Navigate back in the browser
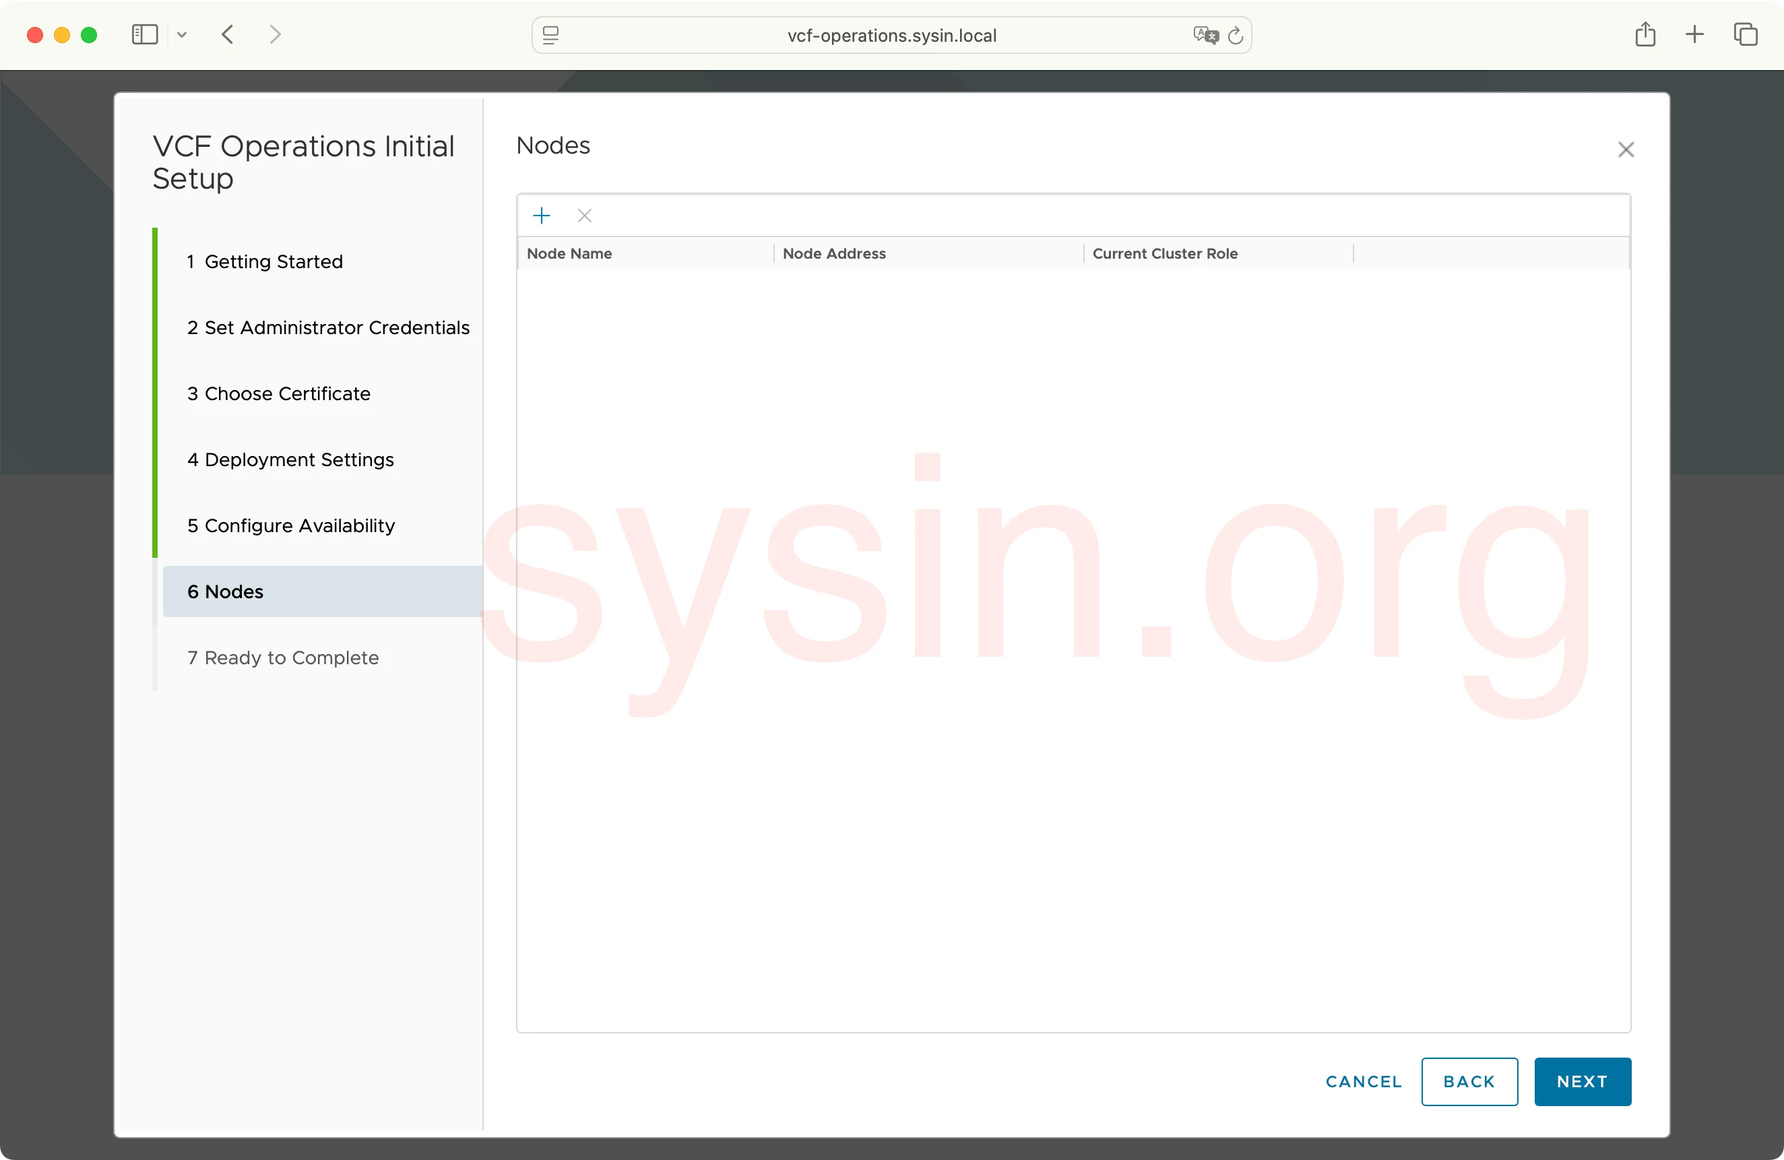 pos(226,34)
